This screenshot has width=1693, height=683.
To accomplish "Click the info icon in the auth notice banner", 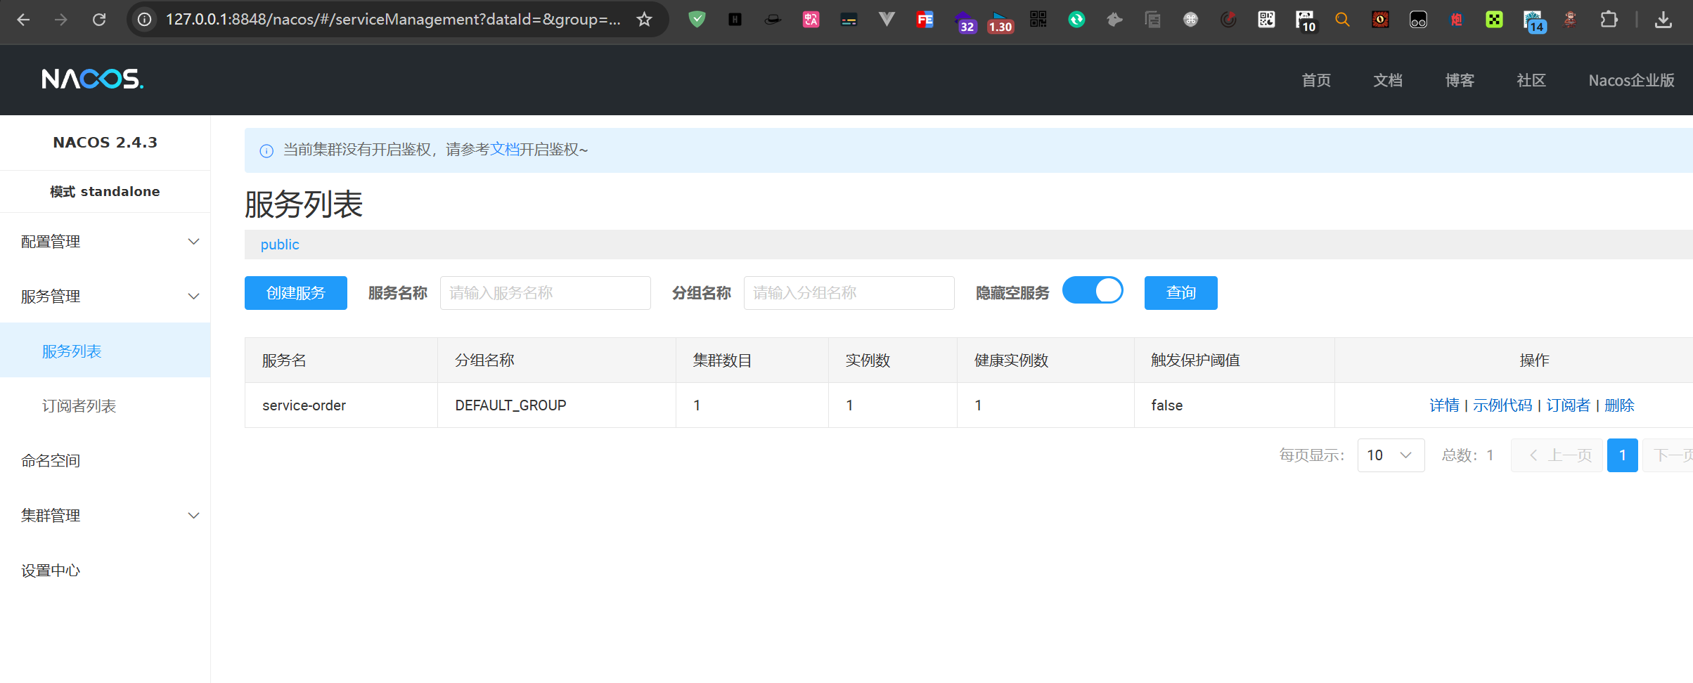I will click(266, 150).
